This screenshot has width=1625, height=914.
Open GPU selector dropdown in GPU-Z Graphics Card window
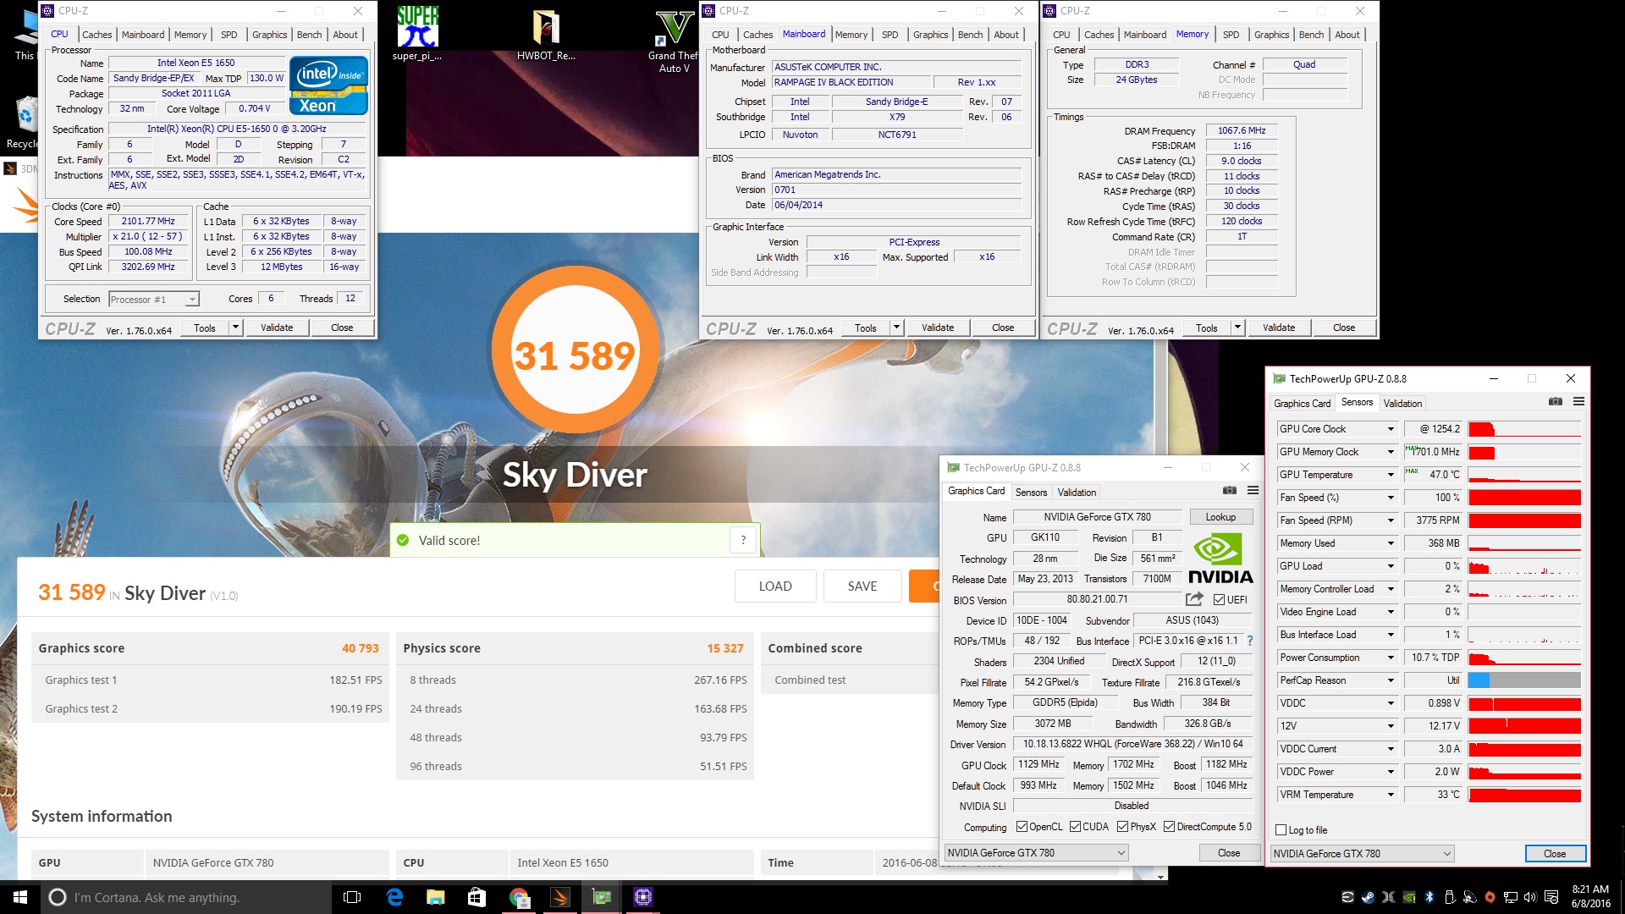pyautogui.click(x=1037, y=853)
